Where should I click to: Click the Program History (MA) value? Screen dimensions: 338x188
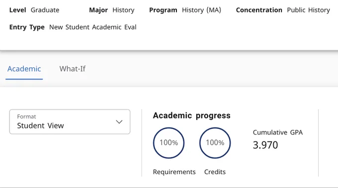[x=201, y=10]
